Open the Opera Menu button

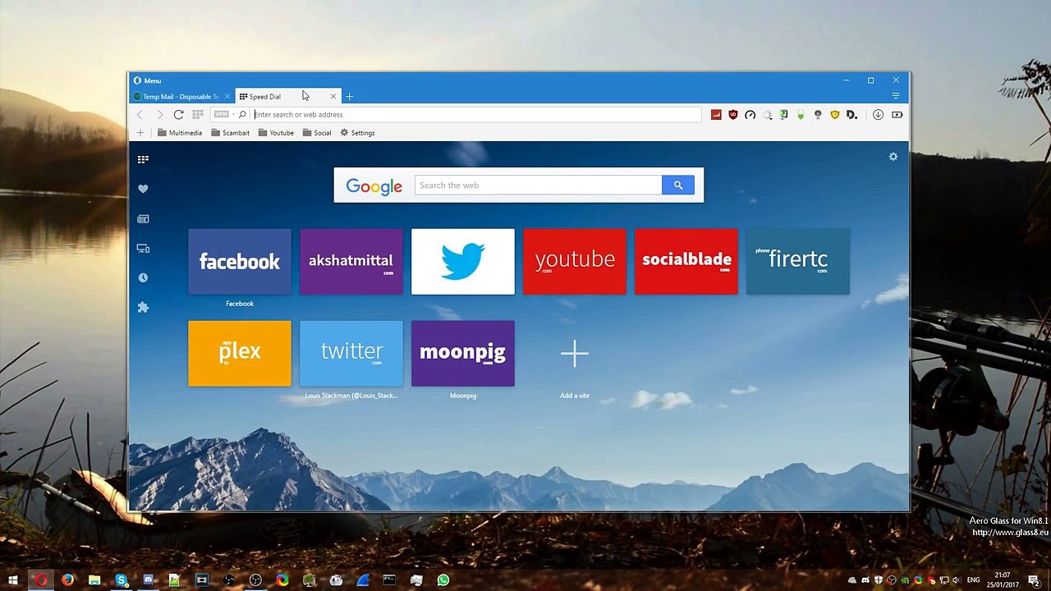[x=148, y=80]
